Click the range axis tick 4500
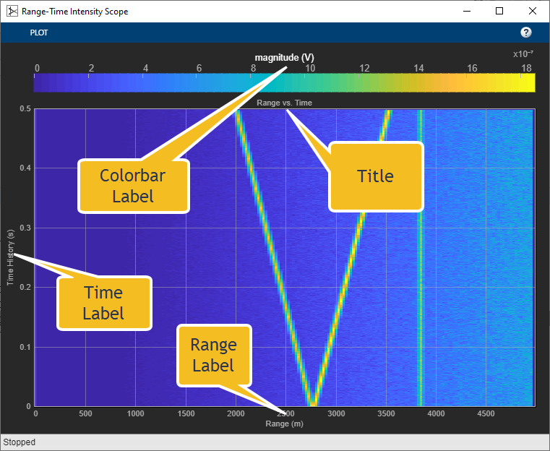550x451 pixels. click(486, 413)
